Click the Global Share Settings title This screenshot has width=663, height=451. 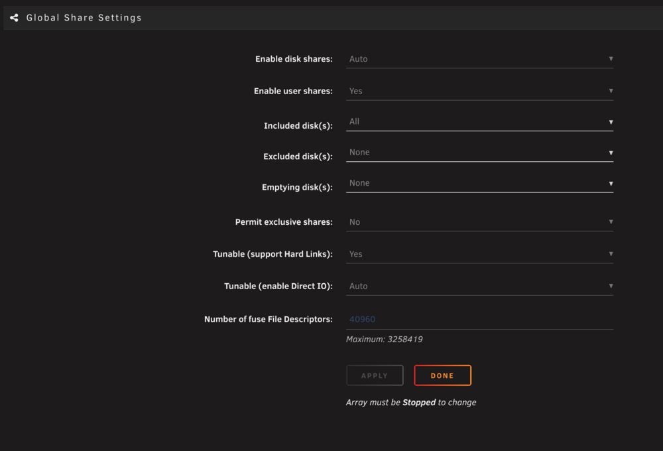click(84, 18)
